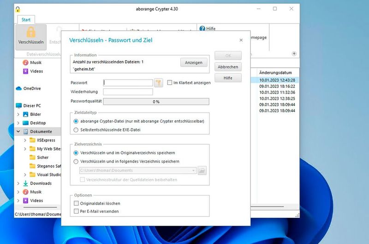Enable 'Per E-Mail versenden' option
369x244 pixels.
tap(77, 211)
